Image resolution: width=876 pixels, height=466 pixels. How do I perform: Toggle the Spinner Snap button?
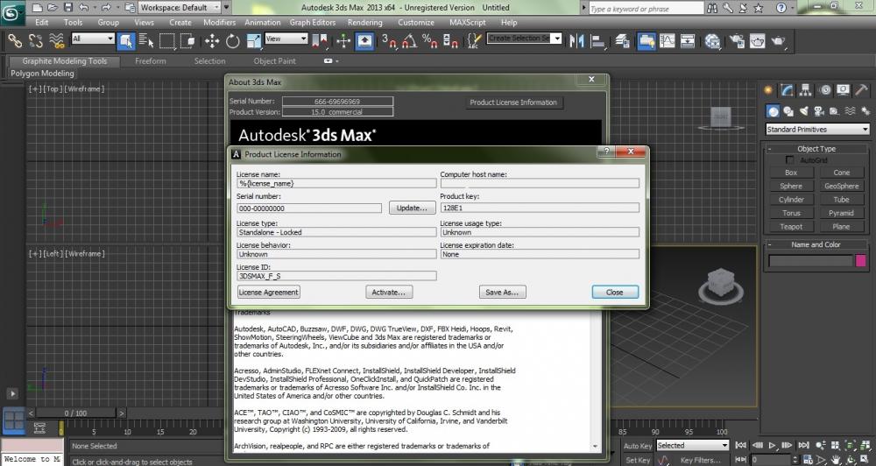[x=450, y=41]
